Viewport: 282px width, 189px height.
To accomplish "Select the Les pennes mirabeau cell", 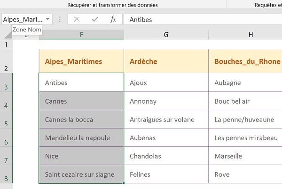I will click(245, 138).
